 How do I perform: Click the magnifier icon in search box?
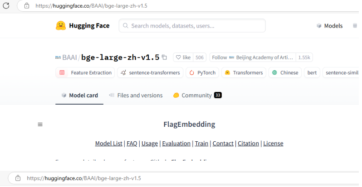(125, 25)
